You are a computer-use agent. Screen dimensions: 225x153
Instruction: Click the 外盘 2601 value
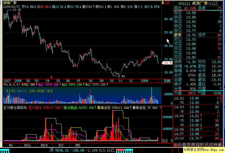pyautogui.click(x=192, y=93)
